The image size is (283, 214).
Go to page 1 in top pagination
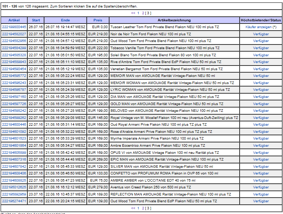pyautogui.click(x=138, y=13)
